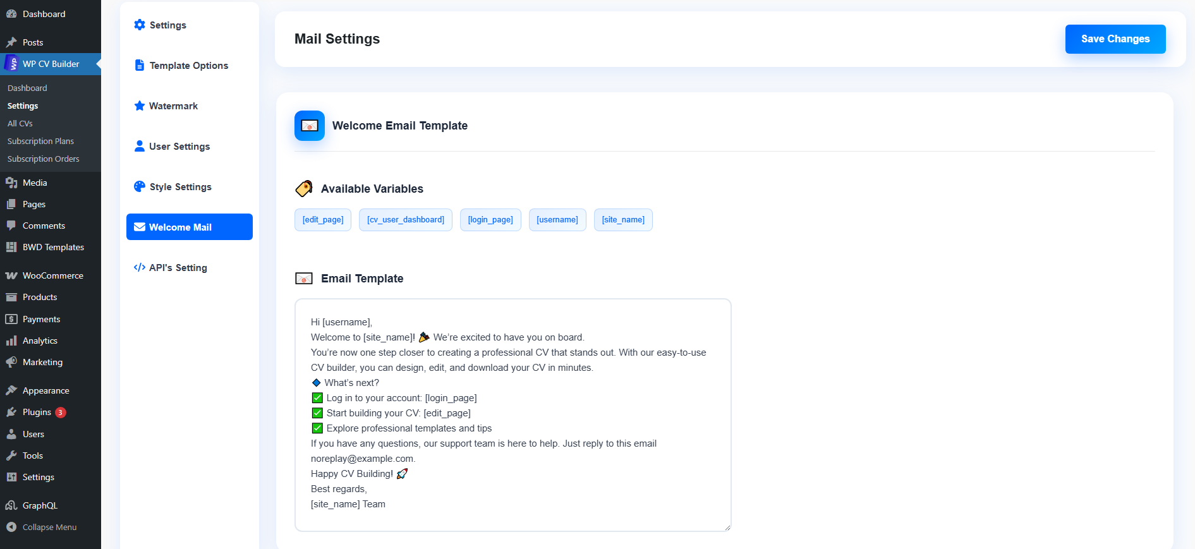1195x549 pixels.
Task: Click the BWD Templates icon
Action: 11,247
